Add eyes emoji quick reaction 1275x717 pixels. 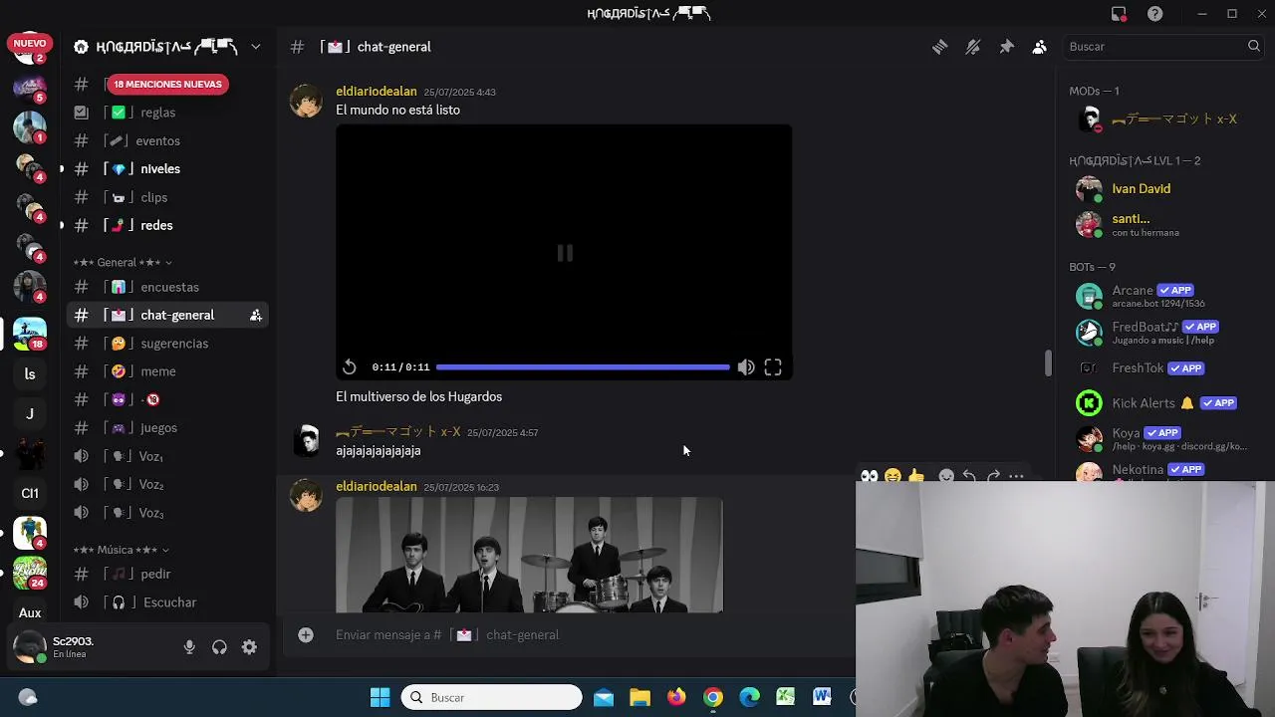[x=869, y=477]
